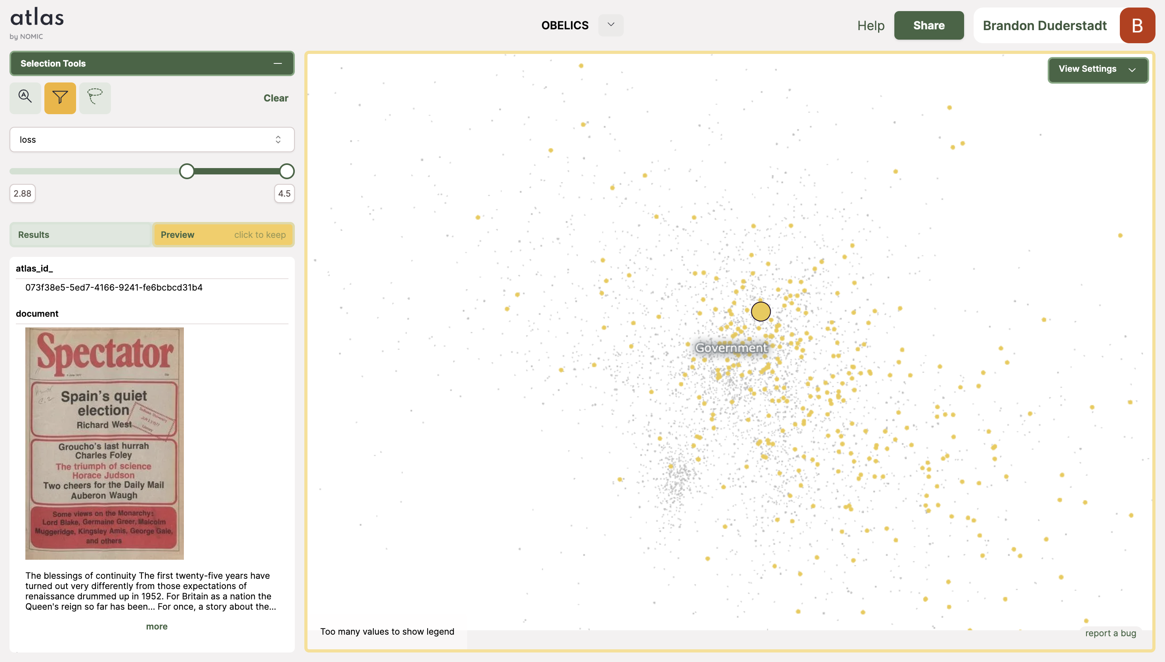The image size is (1165, 662).
Task: Clear the current selection
Action: click(275, 98)
